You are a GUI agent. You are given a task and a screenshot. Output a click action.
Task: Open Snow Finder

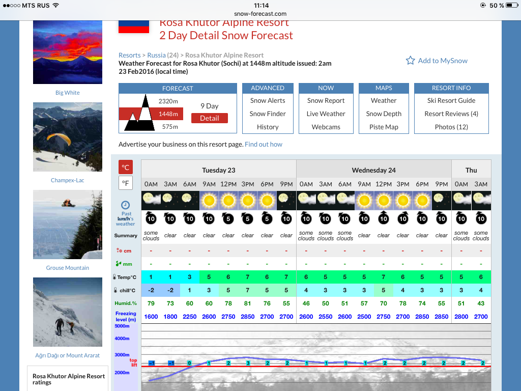268,114
